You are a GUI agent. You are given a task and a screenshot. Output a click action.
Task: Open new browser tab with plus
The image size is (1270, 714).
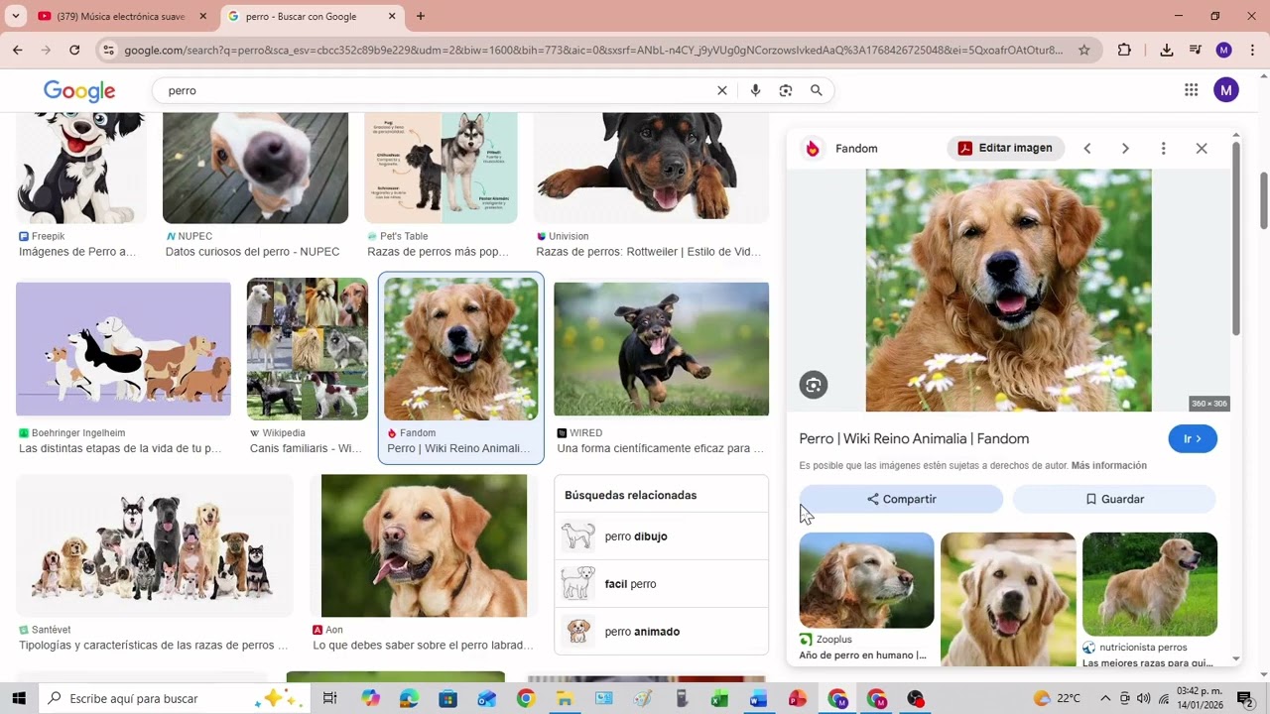(421, 16)
